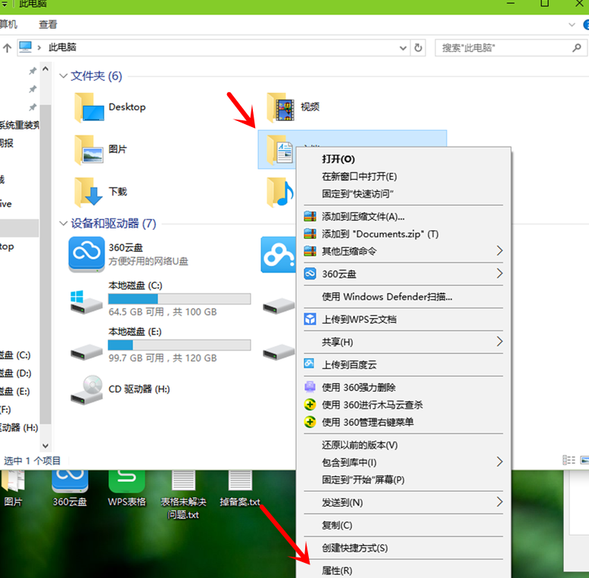Viewport: 589px width, 578px height.
Task: Choose 使用 Windows Defender扫描...
Action: 403,297
